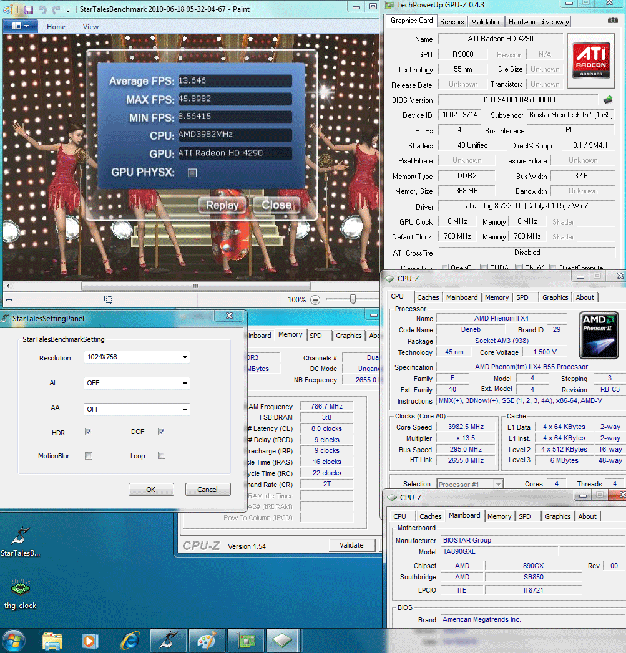The image size is (626, 653).
Task: Uncheck the HDR checkbox
Action: [x=89, y=432]
